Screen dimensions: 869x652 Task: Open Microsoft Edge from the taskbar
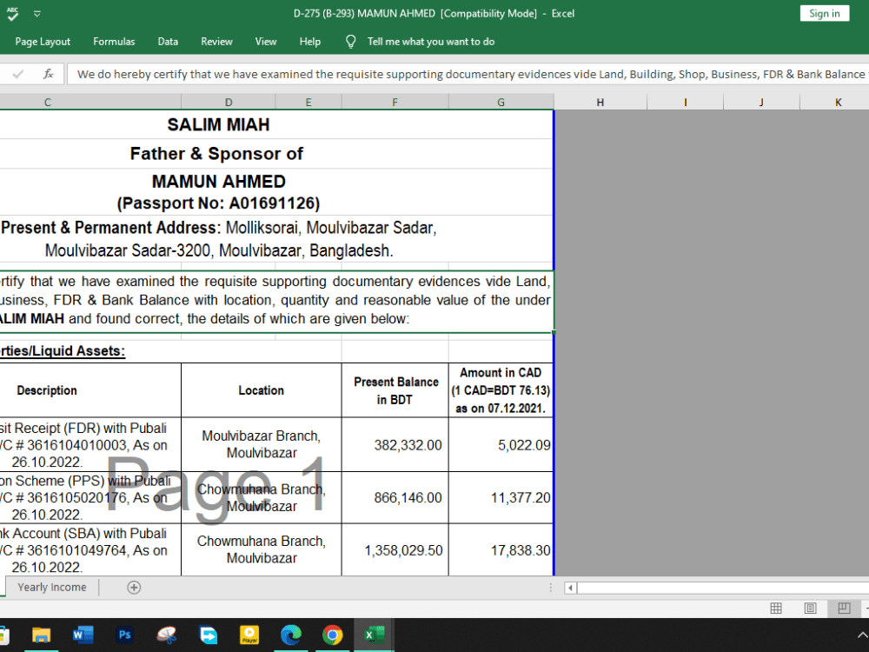click(x=291, y=635)
